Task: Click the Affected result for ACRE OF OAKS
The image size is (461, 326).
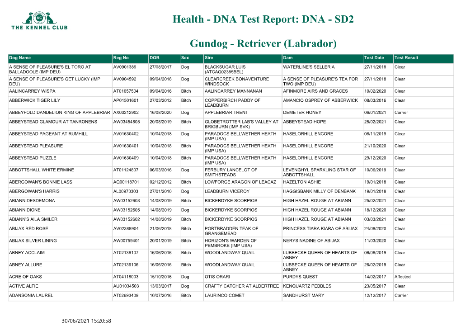Action: tap(402, 277)
